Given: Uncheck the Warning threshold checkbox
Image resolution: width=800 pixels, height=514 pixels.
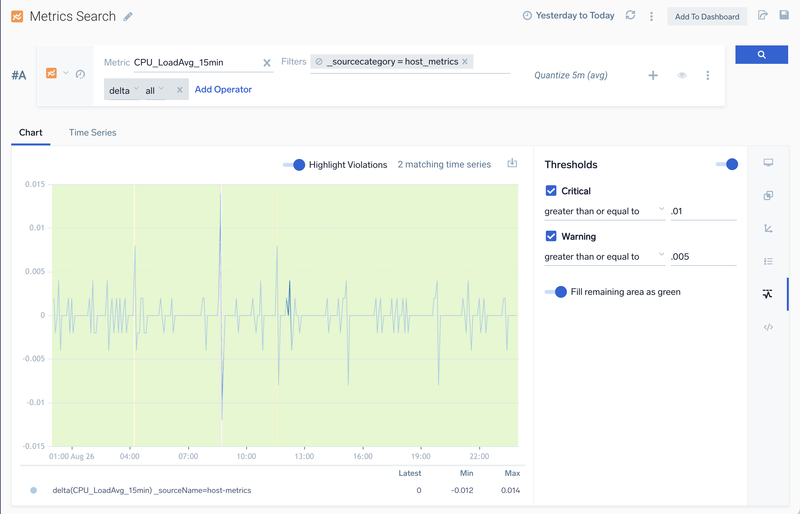Looking at the screenshot, I should point(551,236).
